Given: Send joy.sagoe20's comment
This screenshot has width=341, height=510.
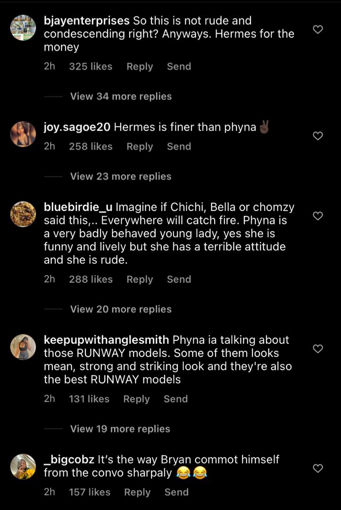Looking at the screenshot, I should [179, 146].
